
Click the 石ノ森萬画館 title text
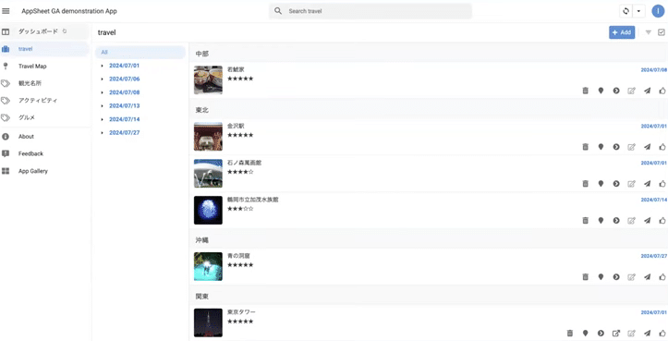click(244, 163)
